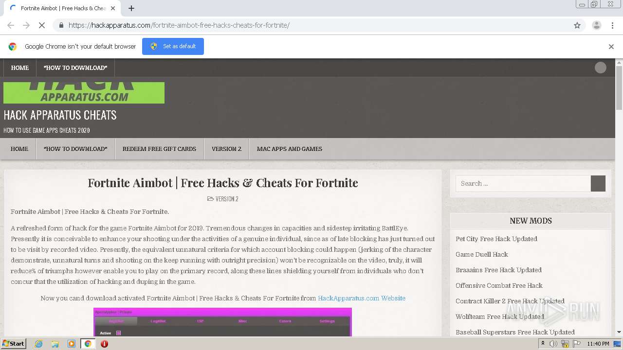Click the Hack Apparatus green logo

point(84,92)
